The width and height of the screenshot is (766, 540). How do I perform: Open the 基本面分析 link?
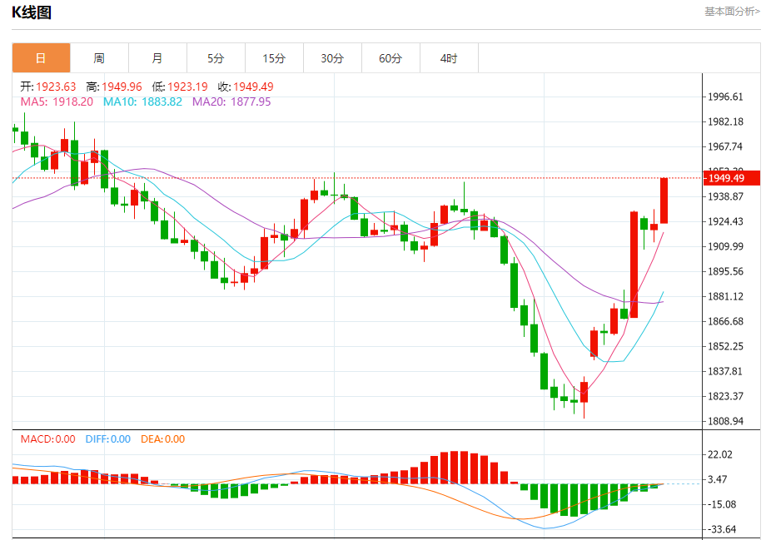point(732,11)
